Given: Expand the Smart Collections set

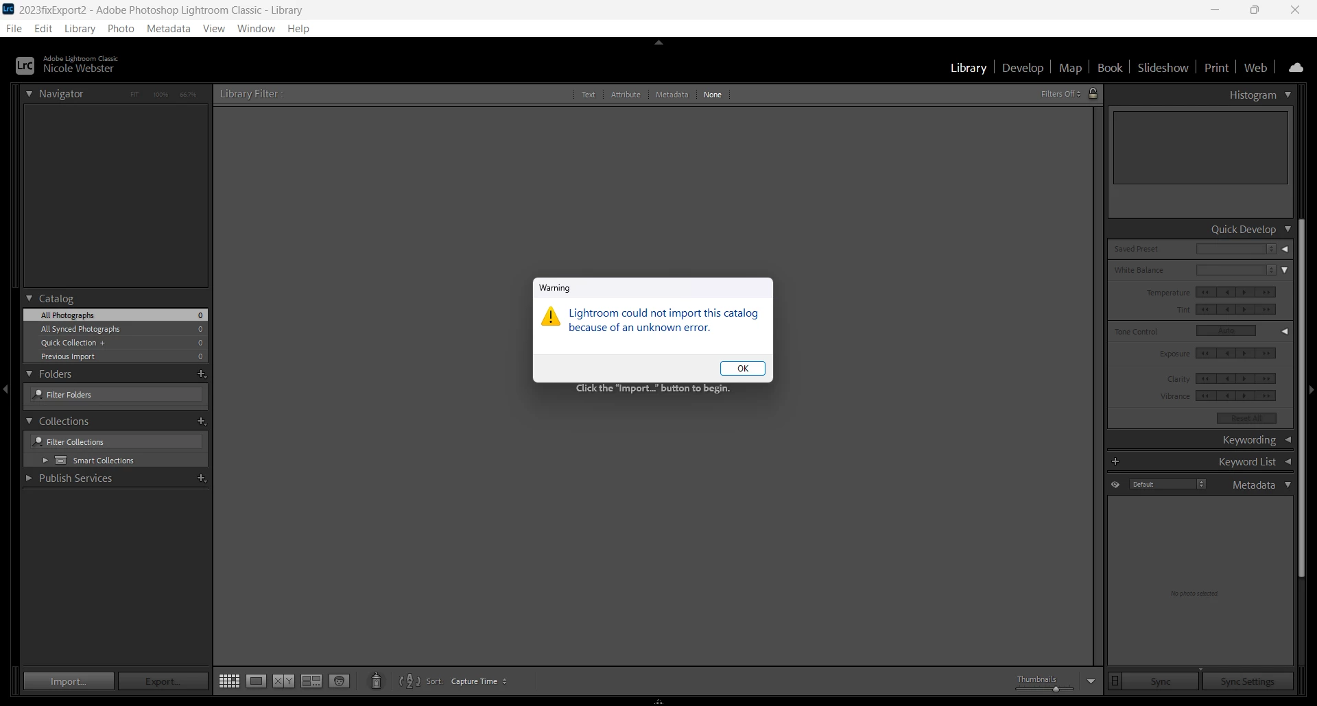Looking at the screenshot, I should click(45, 461).
